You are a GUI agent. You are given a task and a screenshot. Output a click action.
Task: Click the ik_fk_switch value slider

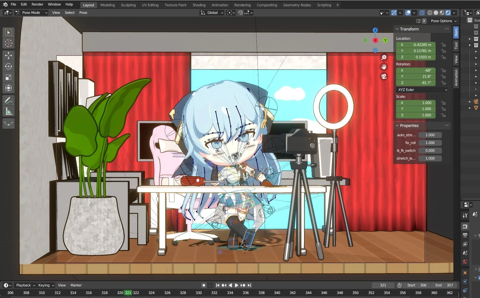430,151
